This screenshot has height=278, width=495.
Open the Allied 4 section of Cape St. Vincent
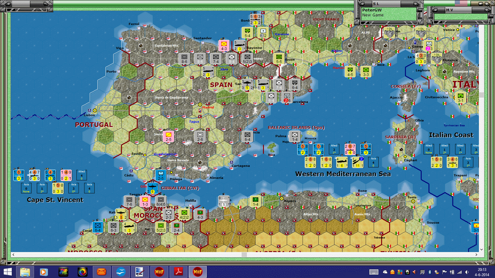click(82, 175)
